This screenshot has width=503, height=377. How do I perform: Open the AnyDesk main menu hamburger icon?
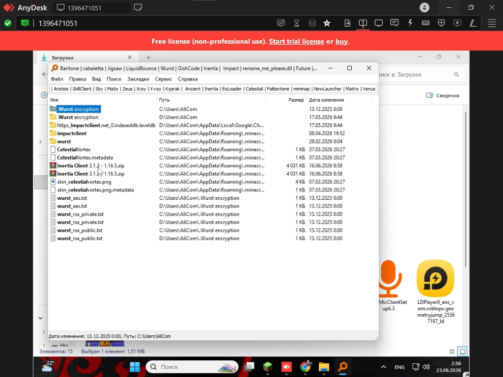[x=492, y=23]
